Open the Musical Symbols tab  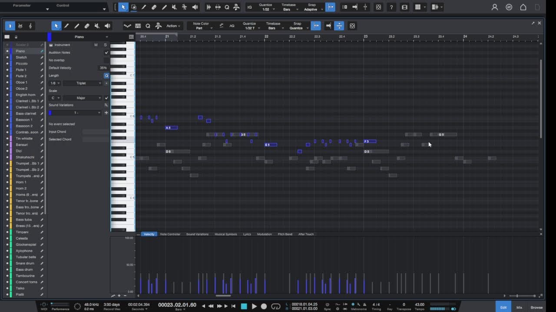point(226,234)
